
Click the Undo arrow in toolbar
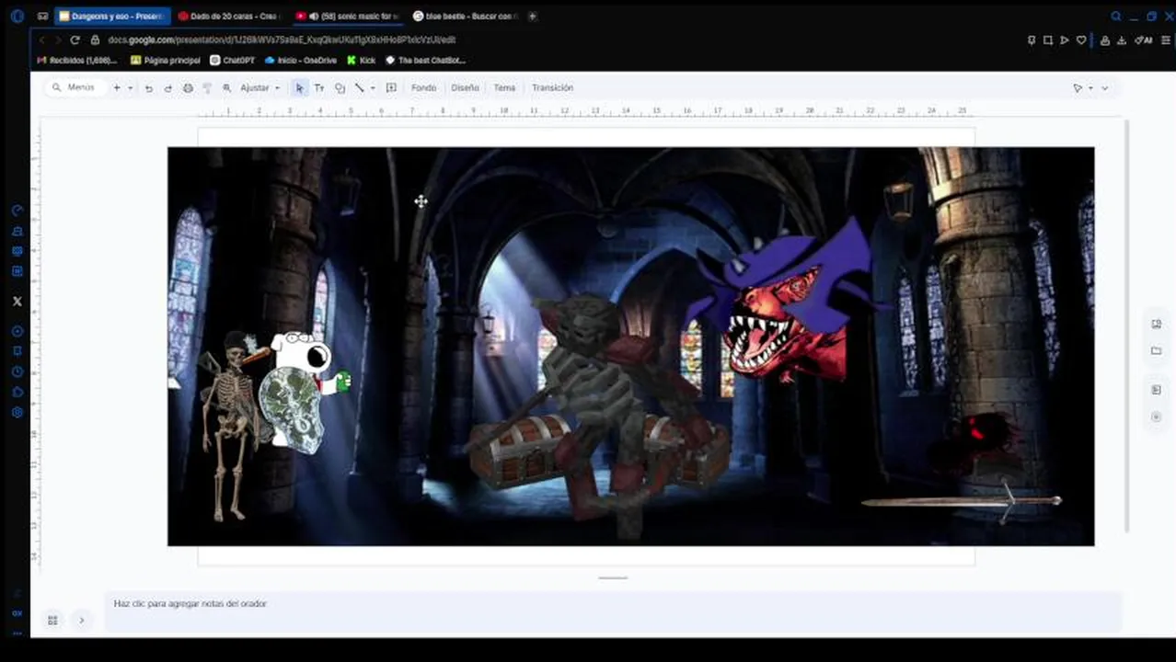tap(148, 88)
